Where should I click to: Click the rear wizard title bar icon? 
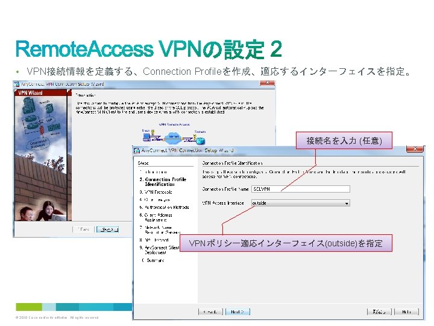[x=17, y=84]
